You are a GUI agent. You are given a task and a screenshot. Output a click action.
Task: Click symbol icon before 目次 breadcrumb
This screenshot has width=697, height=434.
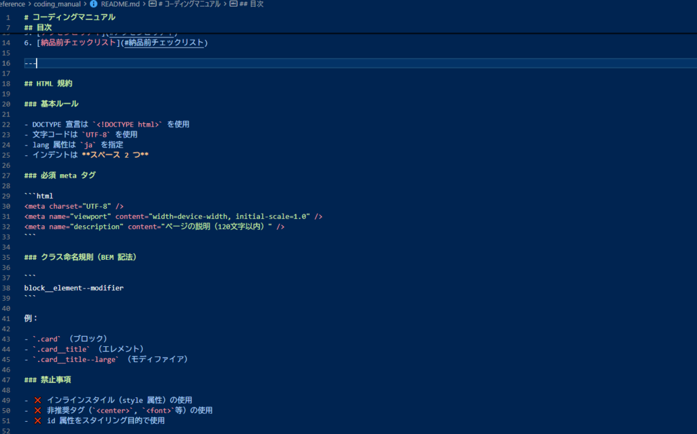[x=234, y=4]
